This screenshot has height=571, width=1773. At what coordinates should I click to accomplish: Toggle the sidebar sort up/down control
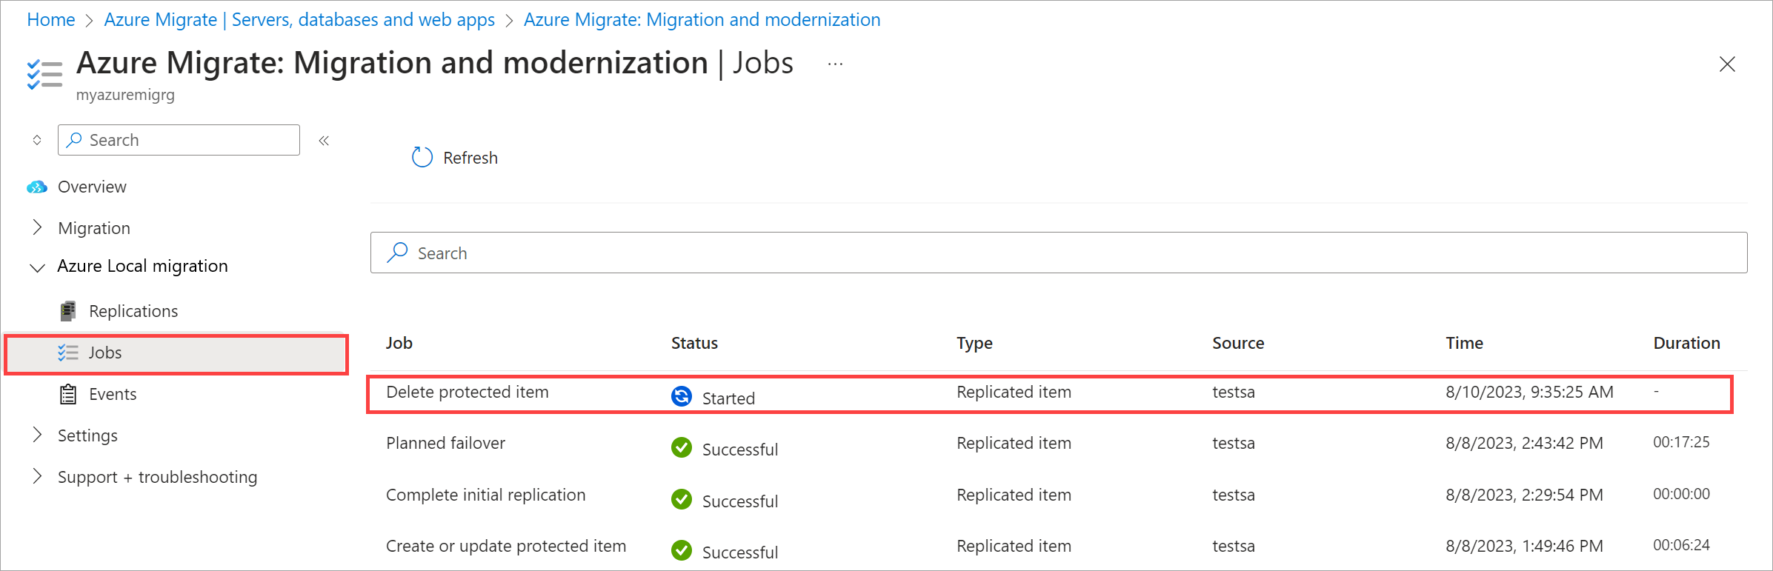click(x=37, y=140)
